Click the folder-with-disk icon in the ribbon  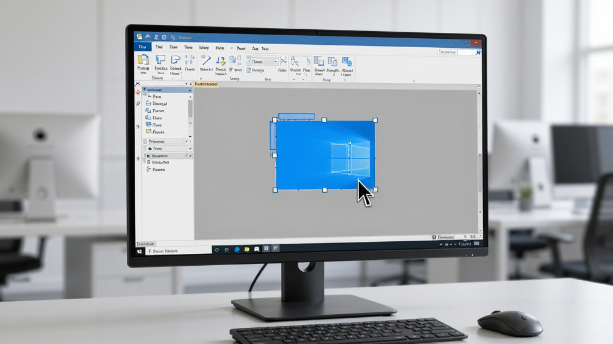(143, 60)
